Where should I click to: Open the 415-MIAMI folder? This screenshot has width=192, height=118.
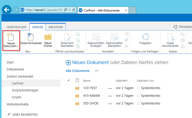tap(91, 96)
